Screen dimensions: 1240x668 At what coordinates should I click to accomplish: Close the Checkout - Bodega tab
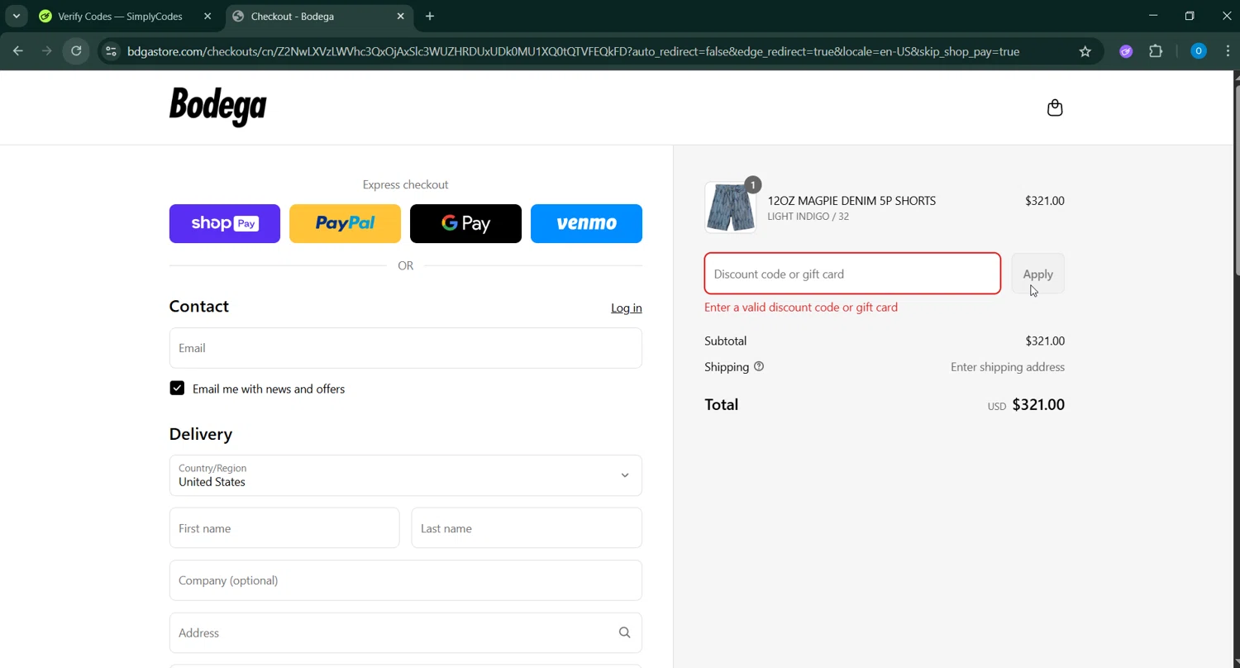point(401,16)
